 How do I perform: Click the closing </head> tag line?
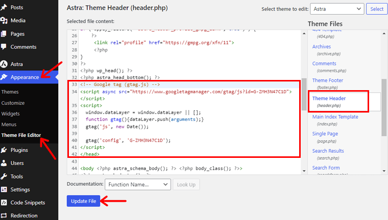pos(90,154)
